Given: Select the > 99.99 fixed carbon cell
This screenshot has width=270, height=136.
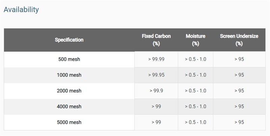Looking at the screenshot, I should (156, 59).
